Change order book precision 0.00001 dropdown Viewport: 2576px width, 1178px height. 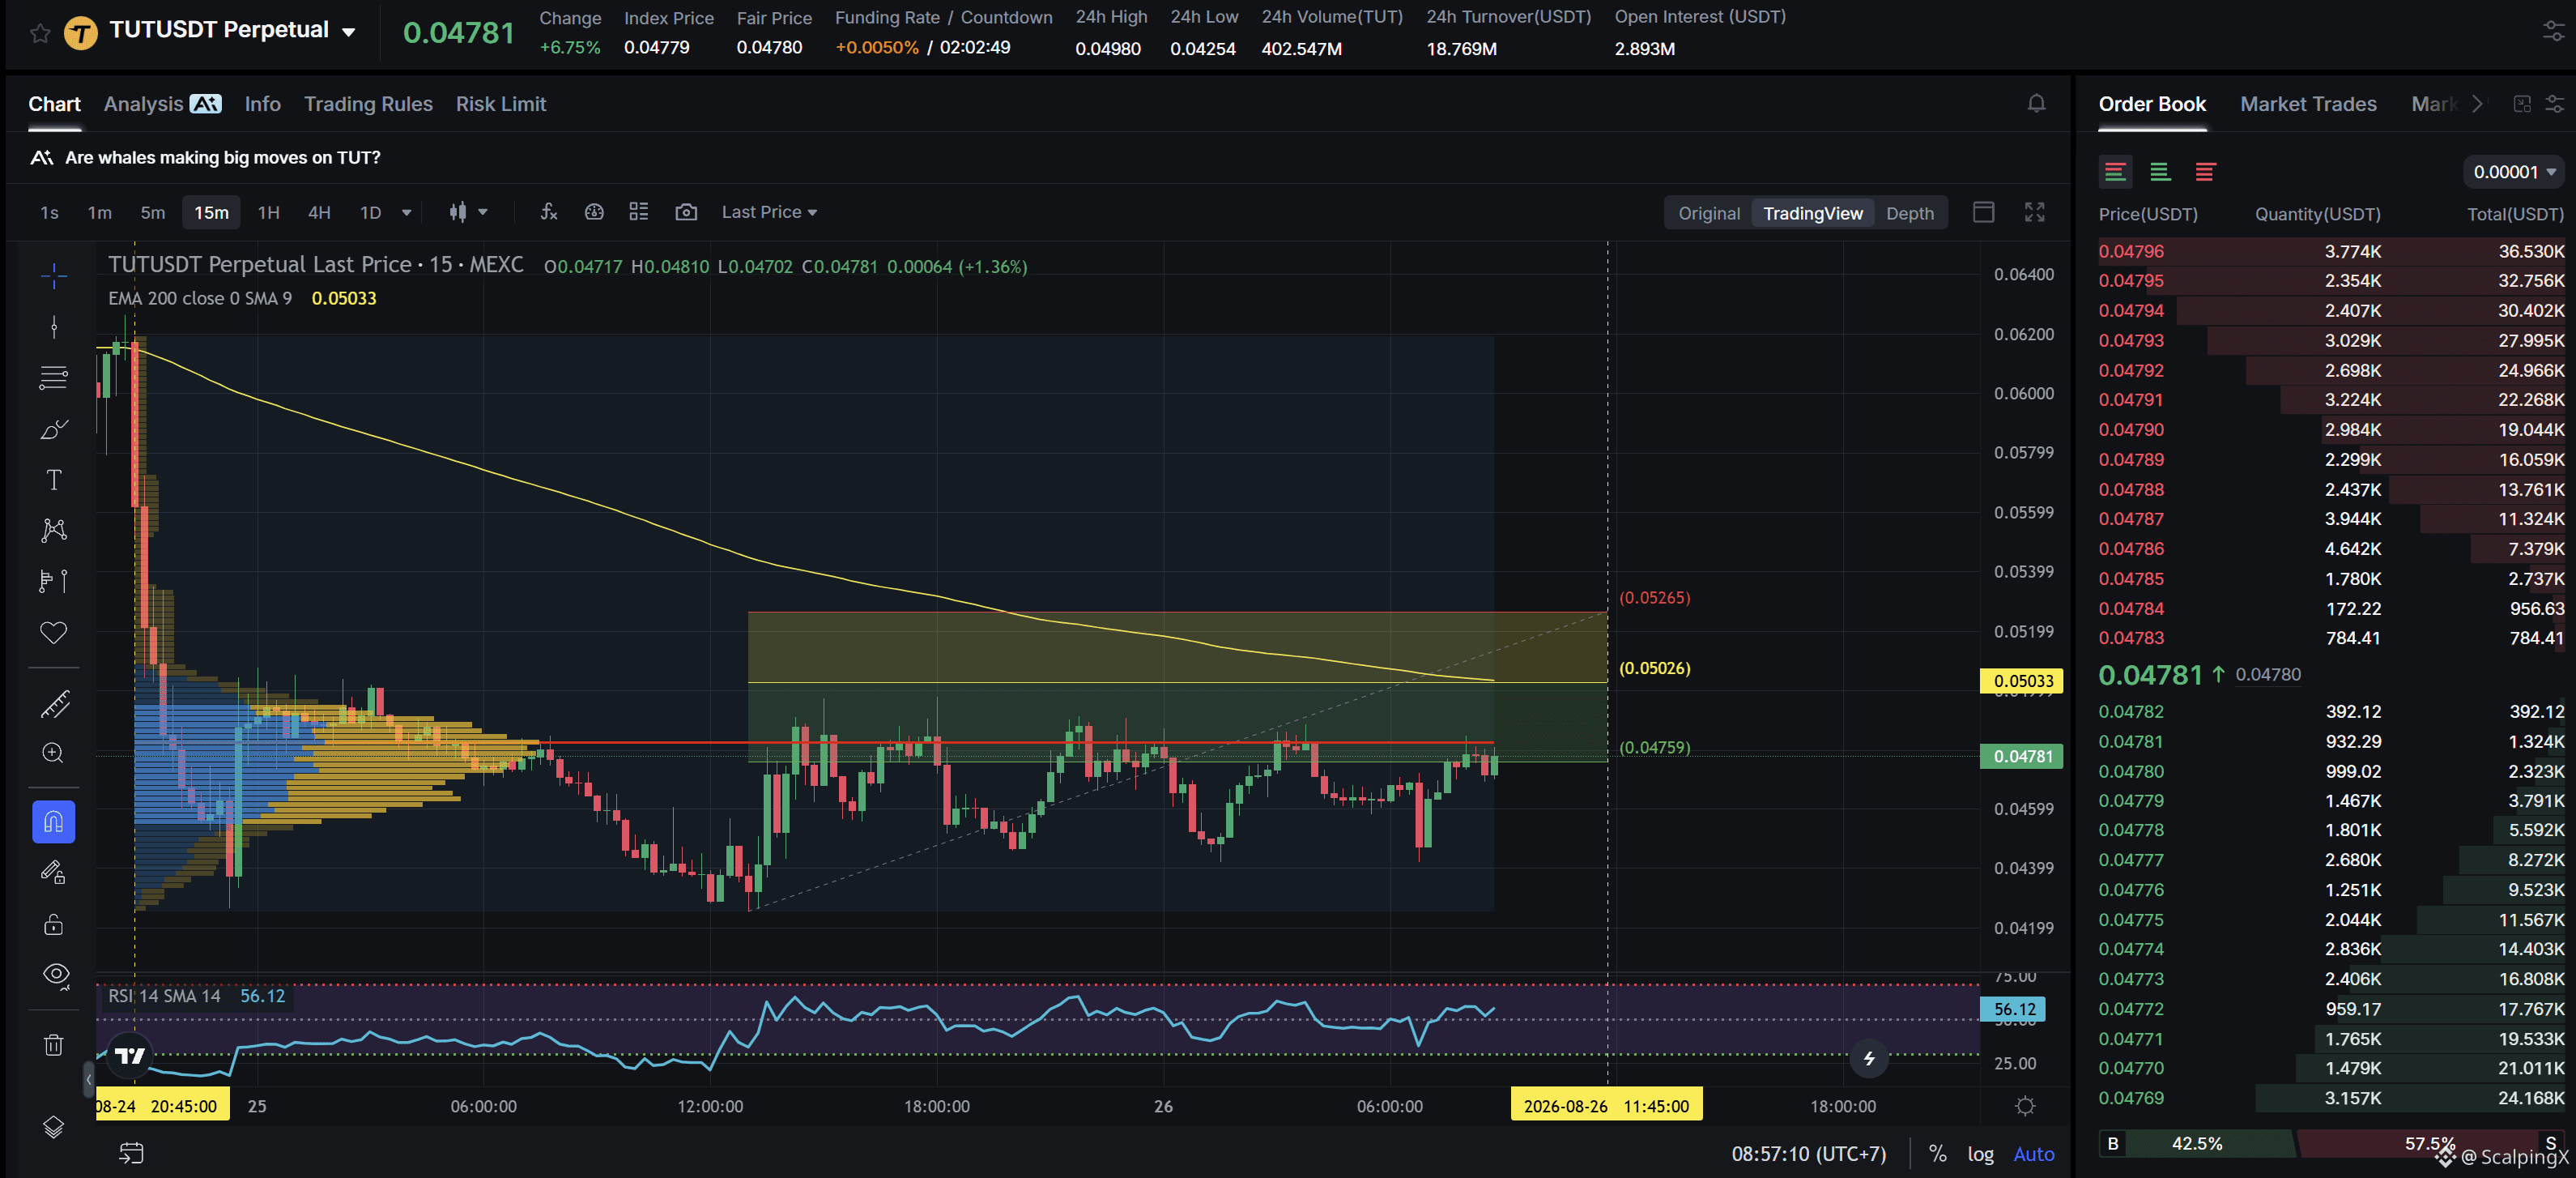2513,172
